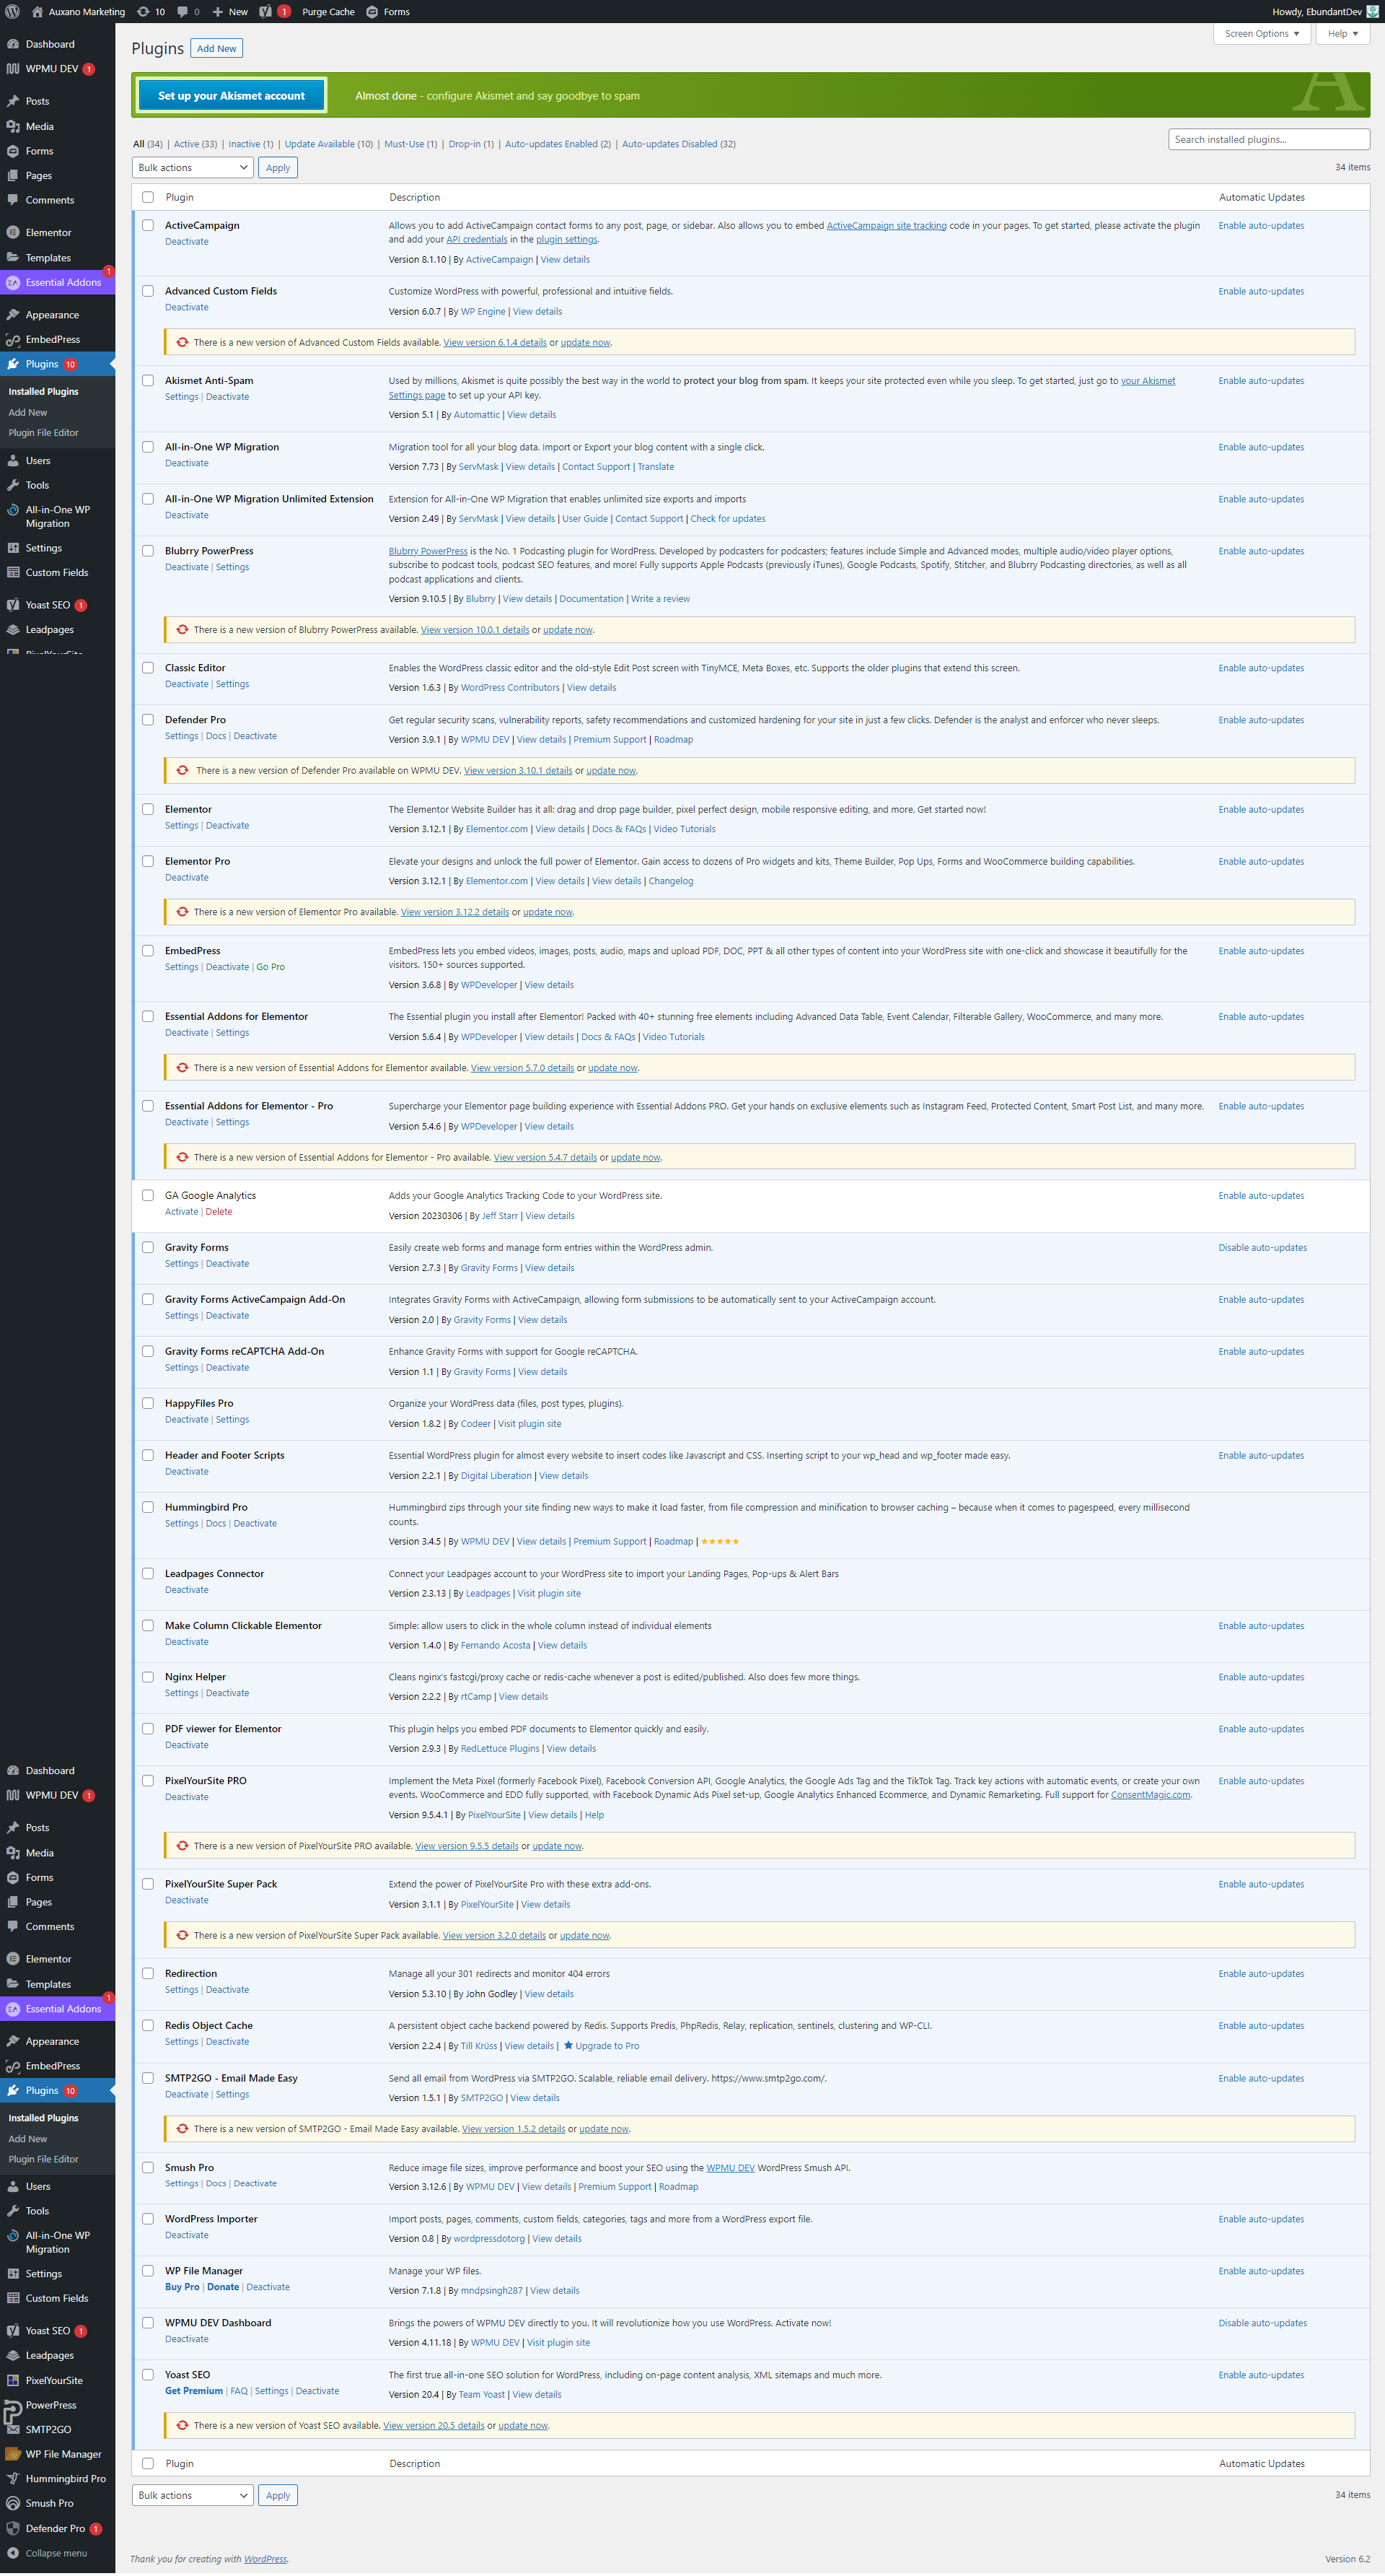Focus the Search installed plugins field
The image size is (1385, 2576).
(x=1268, y=139)
